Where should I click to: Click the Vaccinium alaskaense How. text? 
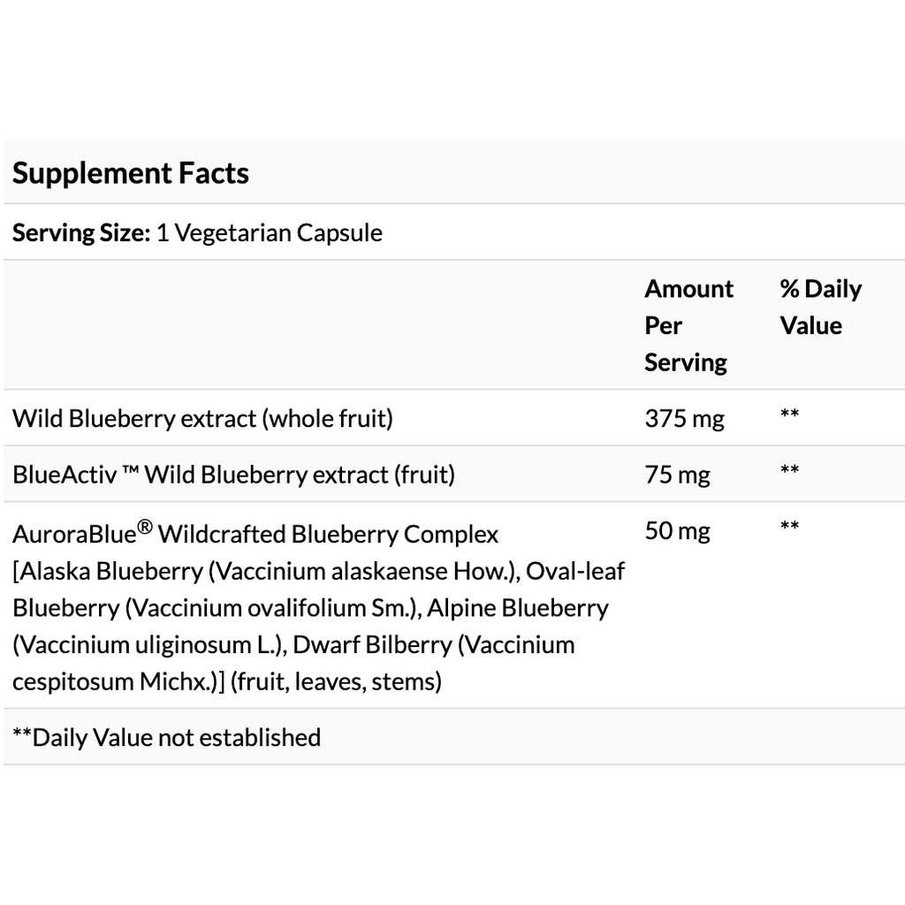coord(364,571)
